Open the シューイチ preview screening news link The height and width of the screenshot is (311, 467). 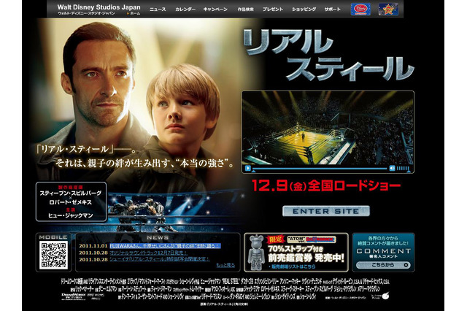[159, 259]
